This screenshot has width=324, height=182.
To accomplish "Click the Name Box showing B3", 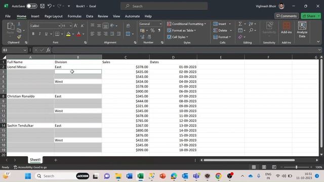I will coord(15,50).
